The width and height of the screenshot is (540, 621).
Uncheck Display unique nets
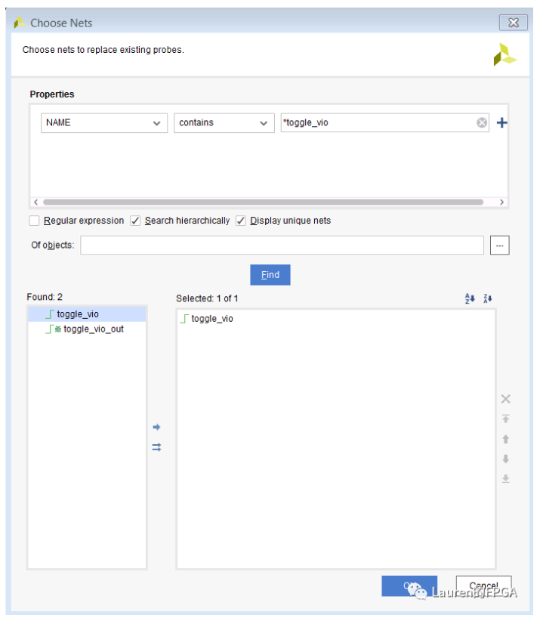pyautogui.click(x=240, y=221)
